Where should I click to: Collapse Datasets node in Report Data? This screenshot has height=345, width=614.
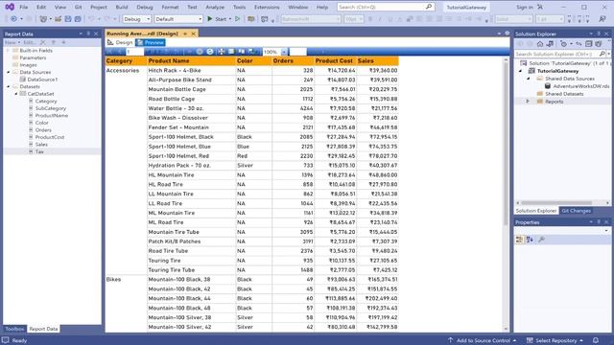click(x=9, y=87)
